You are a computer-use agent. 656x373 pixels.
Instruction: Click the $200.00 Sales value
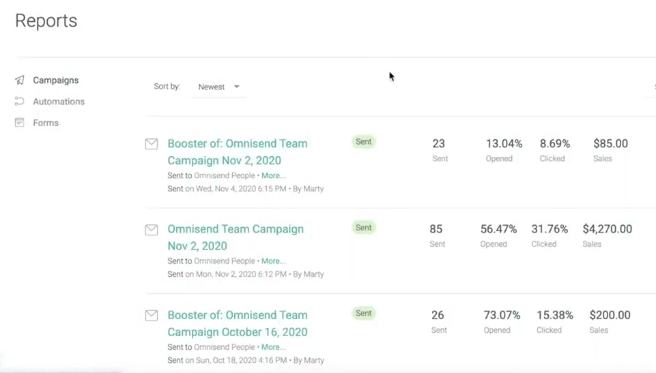tap(610, 315)
